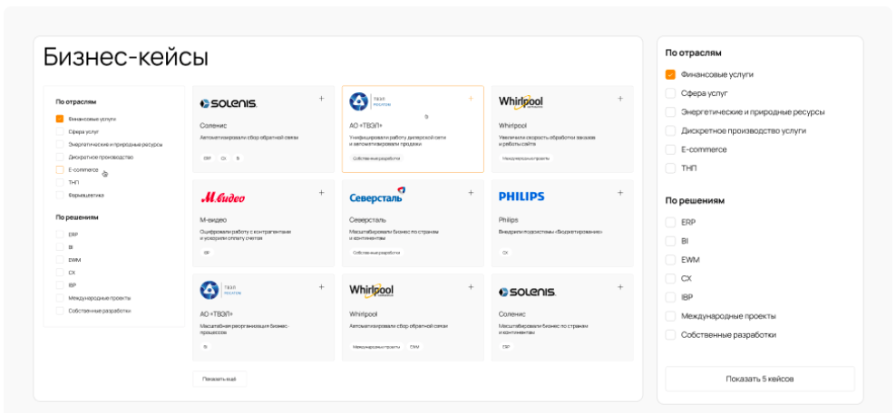Click the plus icon on the Philips card

[620, 193]
